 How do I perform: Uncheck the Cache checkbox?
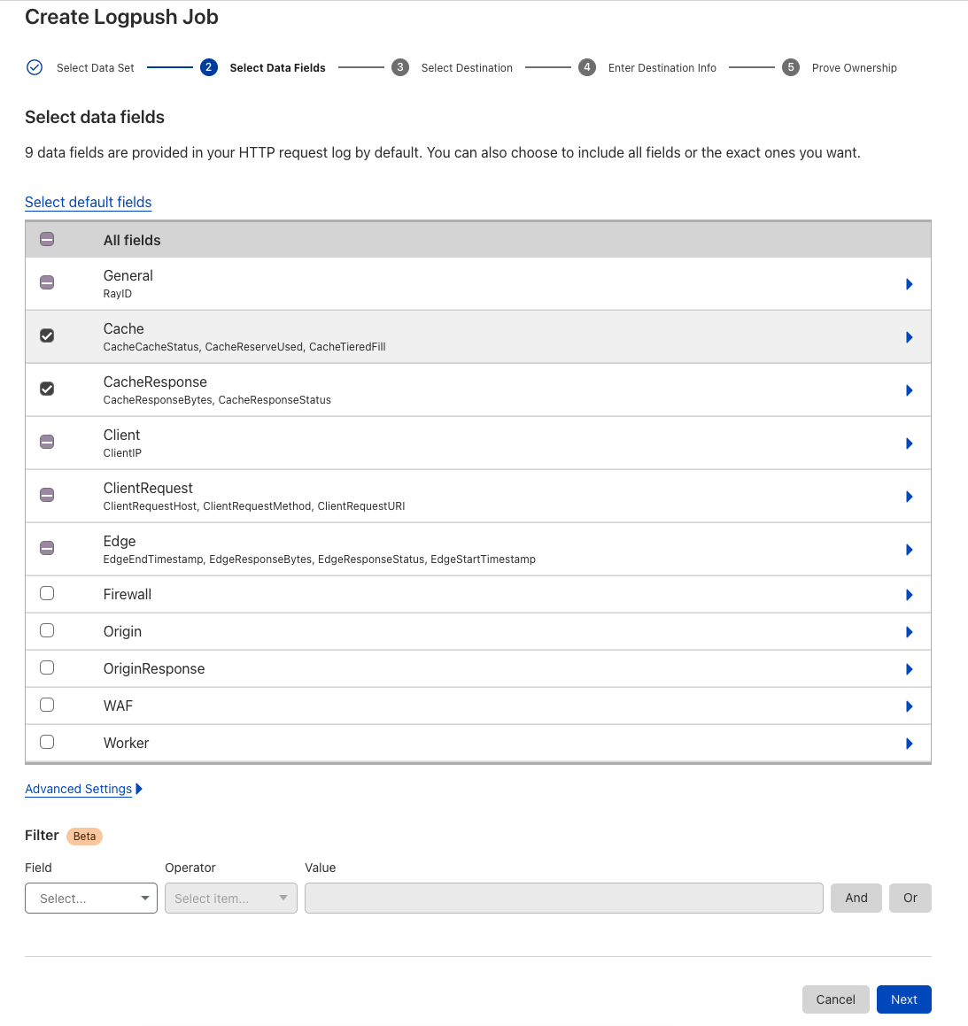pos(46,336)
